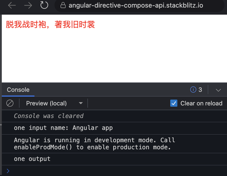227x176 pixels.
Task: Click the stackblitz.io URL in address bar
Action: coord(136,6)
